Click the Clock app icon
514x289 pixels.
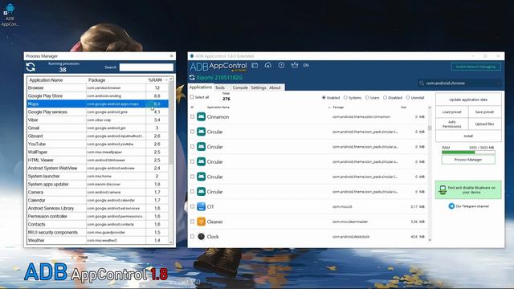pos(201,236)
